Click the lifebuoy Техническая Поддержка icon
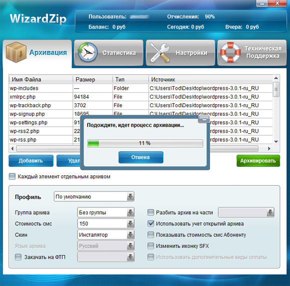The height and width of the screenshot is (286, 290). click(230, 53)
